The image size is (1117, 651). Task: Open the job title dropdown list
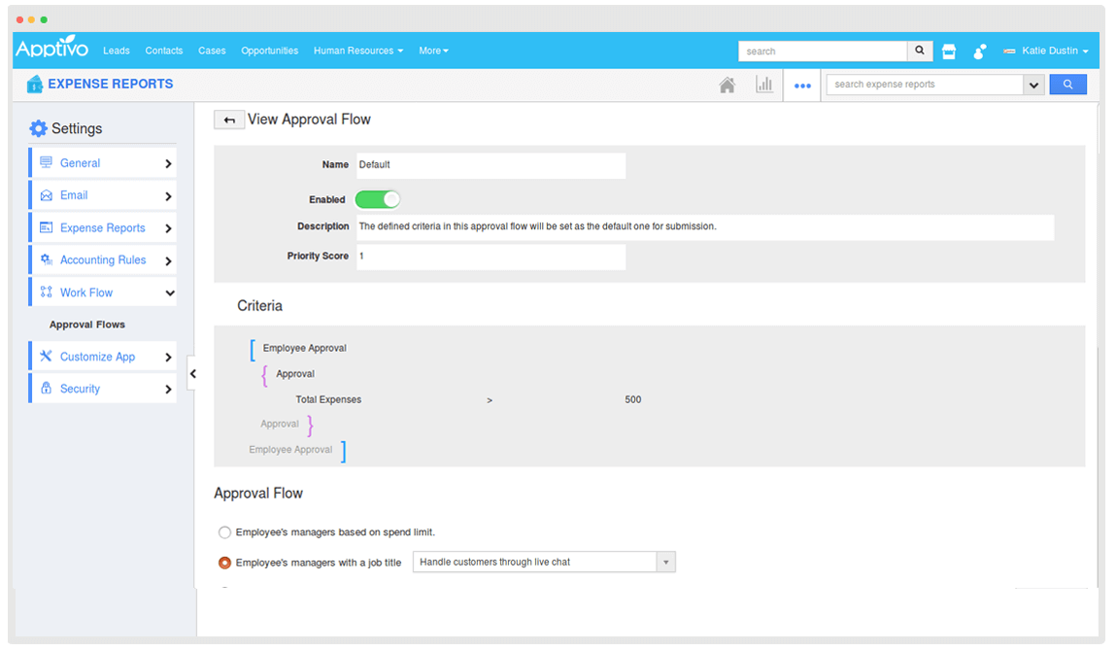click(x=665, y=562)
